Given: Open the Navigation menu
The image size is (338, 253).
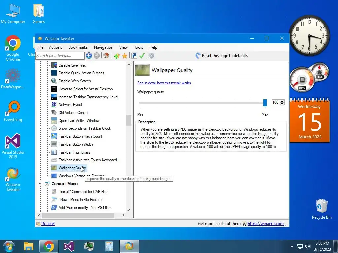Looking at the screenshot, I should [x=103, y=47].
